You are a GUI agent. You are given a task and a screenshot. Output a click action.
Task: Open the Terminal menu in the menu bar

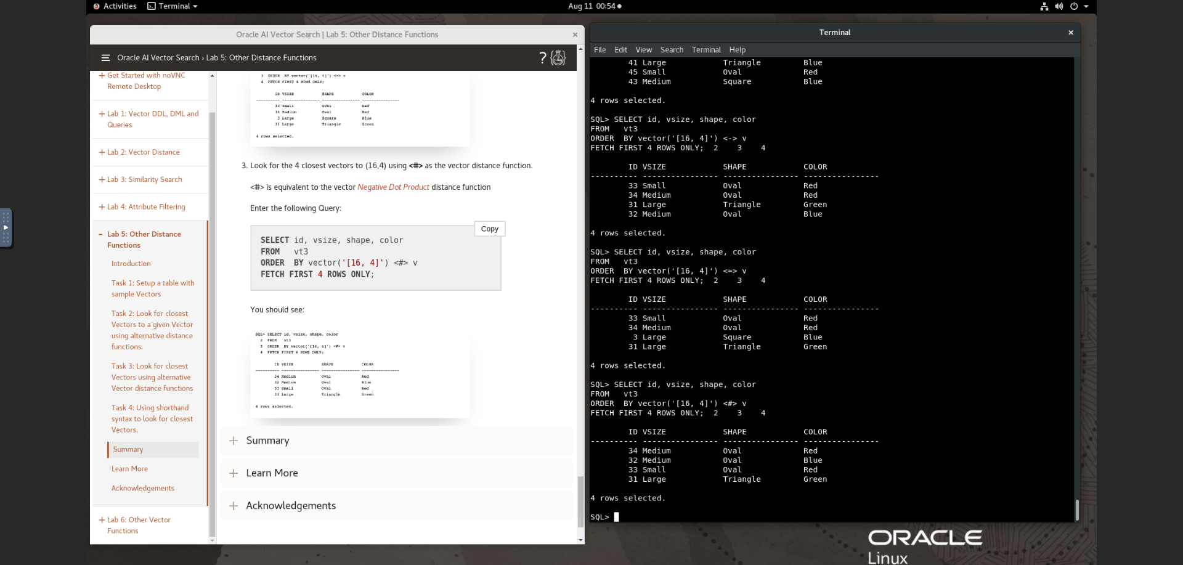706,50
